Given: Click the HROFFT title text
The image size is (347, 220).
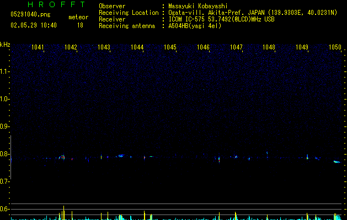Looking at the screenshot, I should pyautogui.click(x=56, y=4).
